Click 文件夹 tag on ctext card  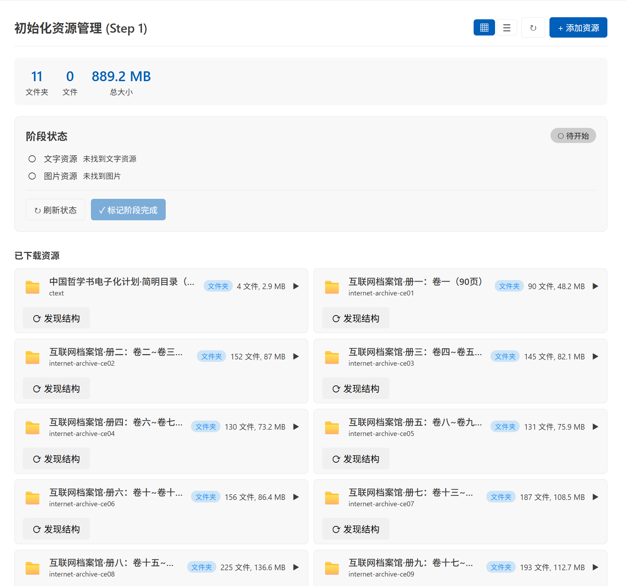218,286
